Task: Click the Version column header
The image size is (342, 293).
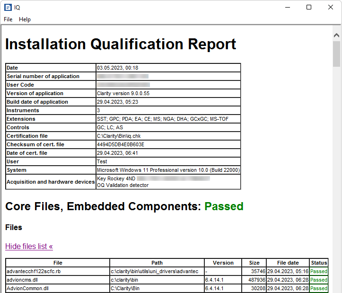Action: [x=223, y=263]
